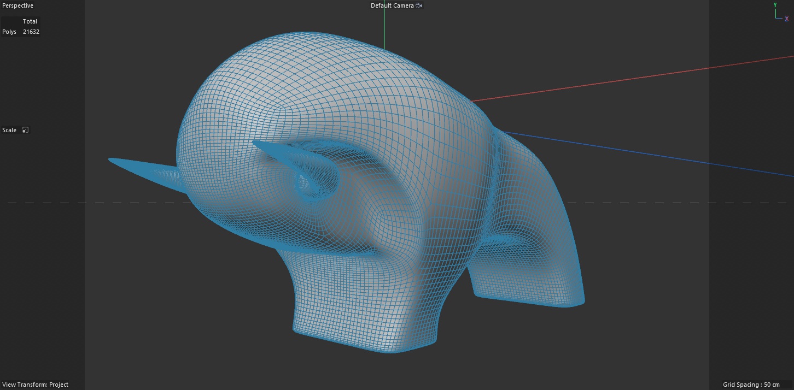
Task: Click the View Transform: Project text
Action: tap(36, 385)
